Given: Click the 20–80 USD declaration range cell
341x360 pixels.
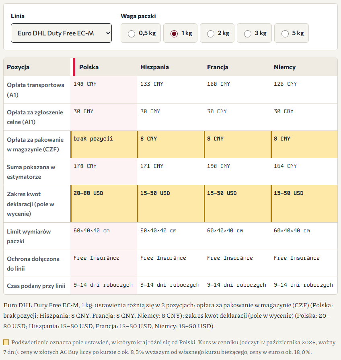Looking at the screenshot, I should 104,204.
